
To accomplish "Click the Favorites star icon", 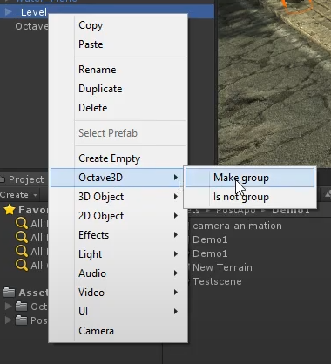I will (x=10, y=210).
